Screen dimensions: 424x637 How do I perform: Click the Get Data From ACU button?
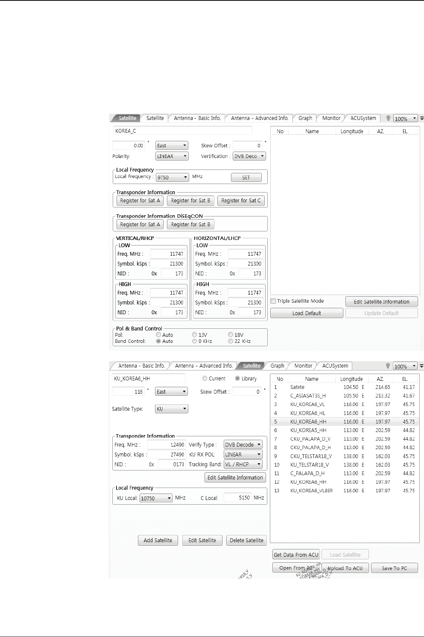click(296, 555)
